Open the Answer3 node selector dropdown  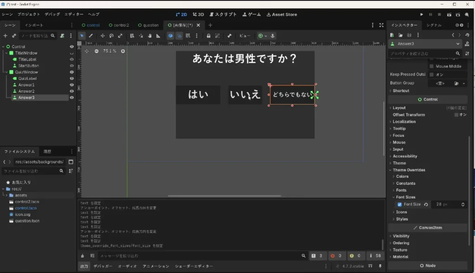[426, 44]
